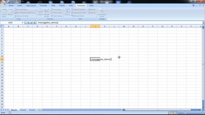Switch to Page Layout view in status bar
This screenshot has width=205, height=115.
tap(173, 113)
